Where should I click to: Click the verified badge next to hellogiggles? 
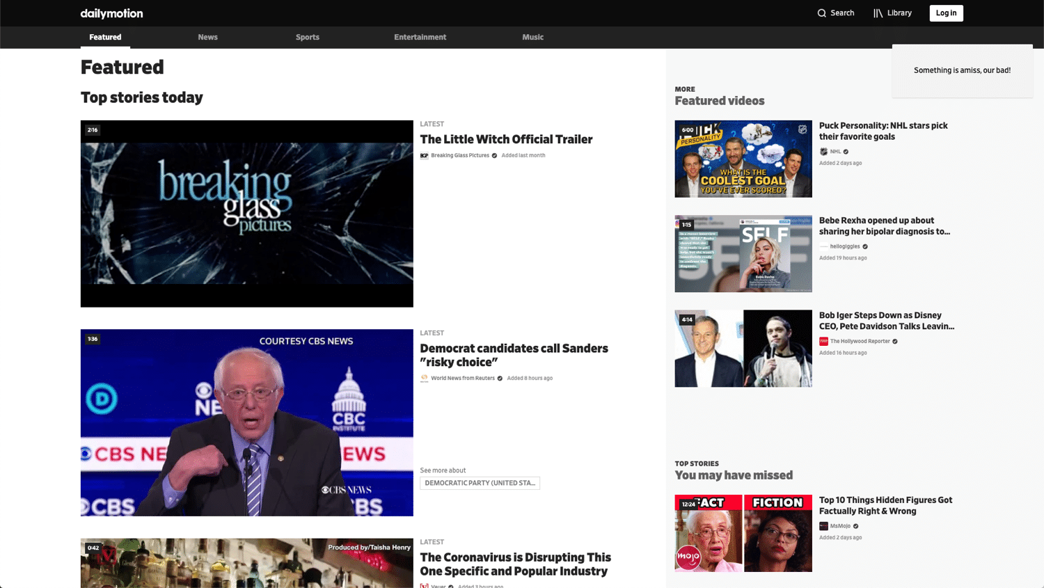pos(864,246)
